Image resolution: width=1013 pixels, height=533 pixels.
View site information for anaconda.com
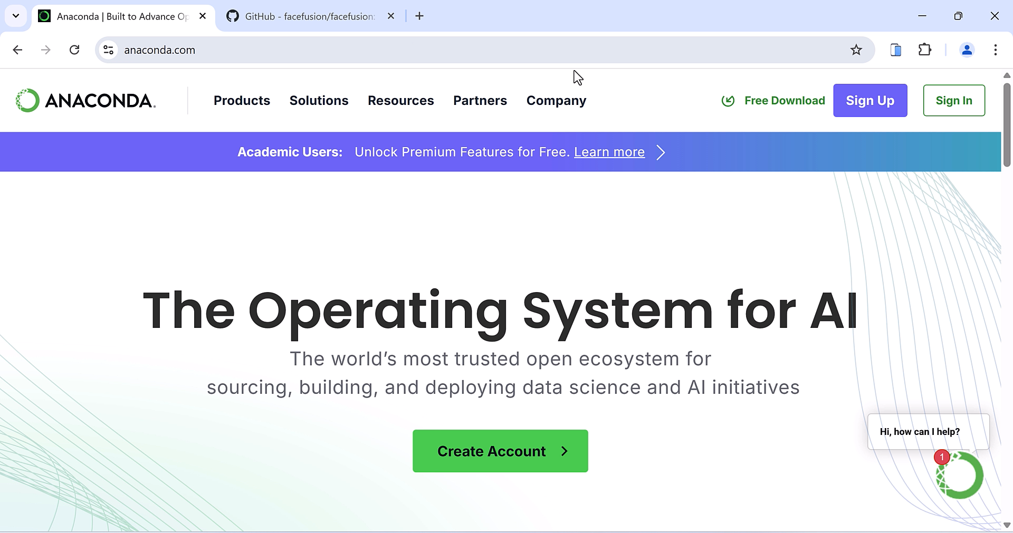[108, 50]
